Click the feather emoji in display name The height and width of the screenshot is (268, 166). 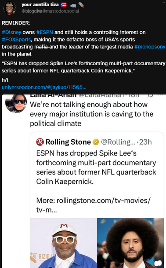[81, 5]
